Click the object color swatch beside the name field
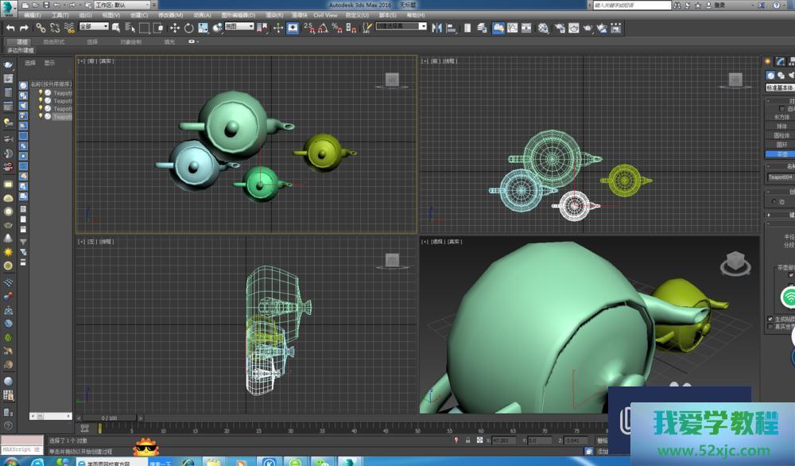Image resolution: width=795 pixels, height=466 pixels. [x=793, y=177]
